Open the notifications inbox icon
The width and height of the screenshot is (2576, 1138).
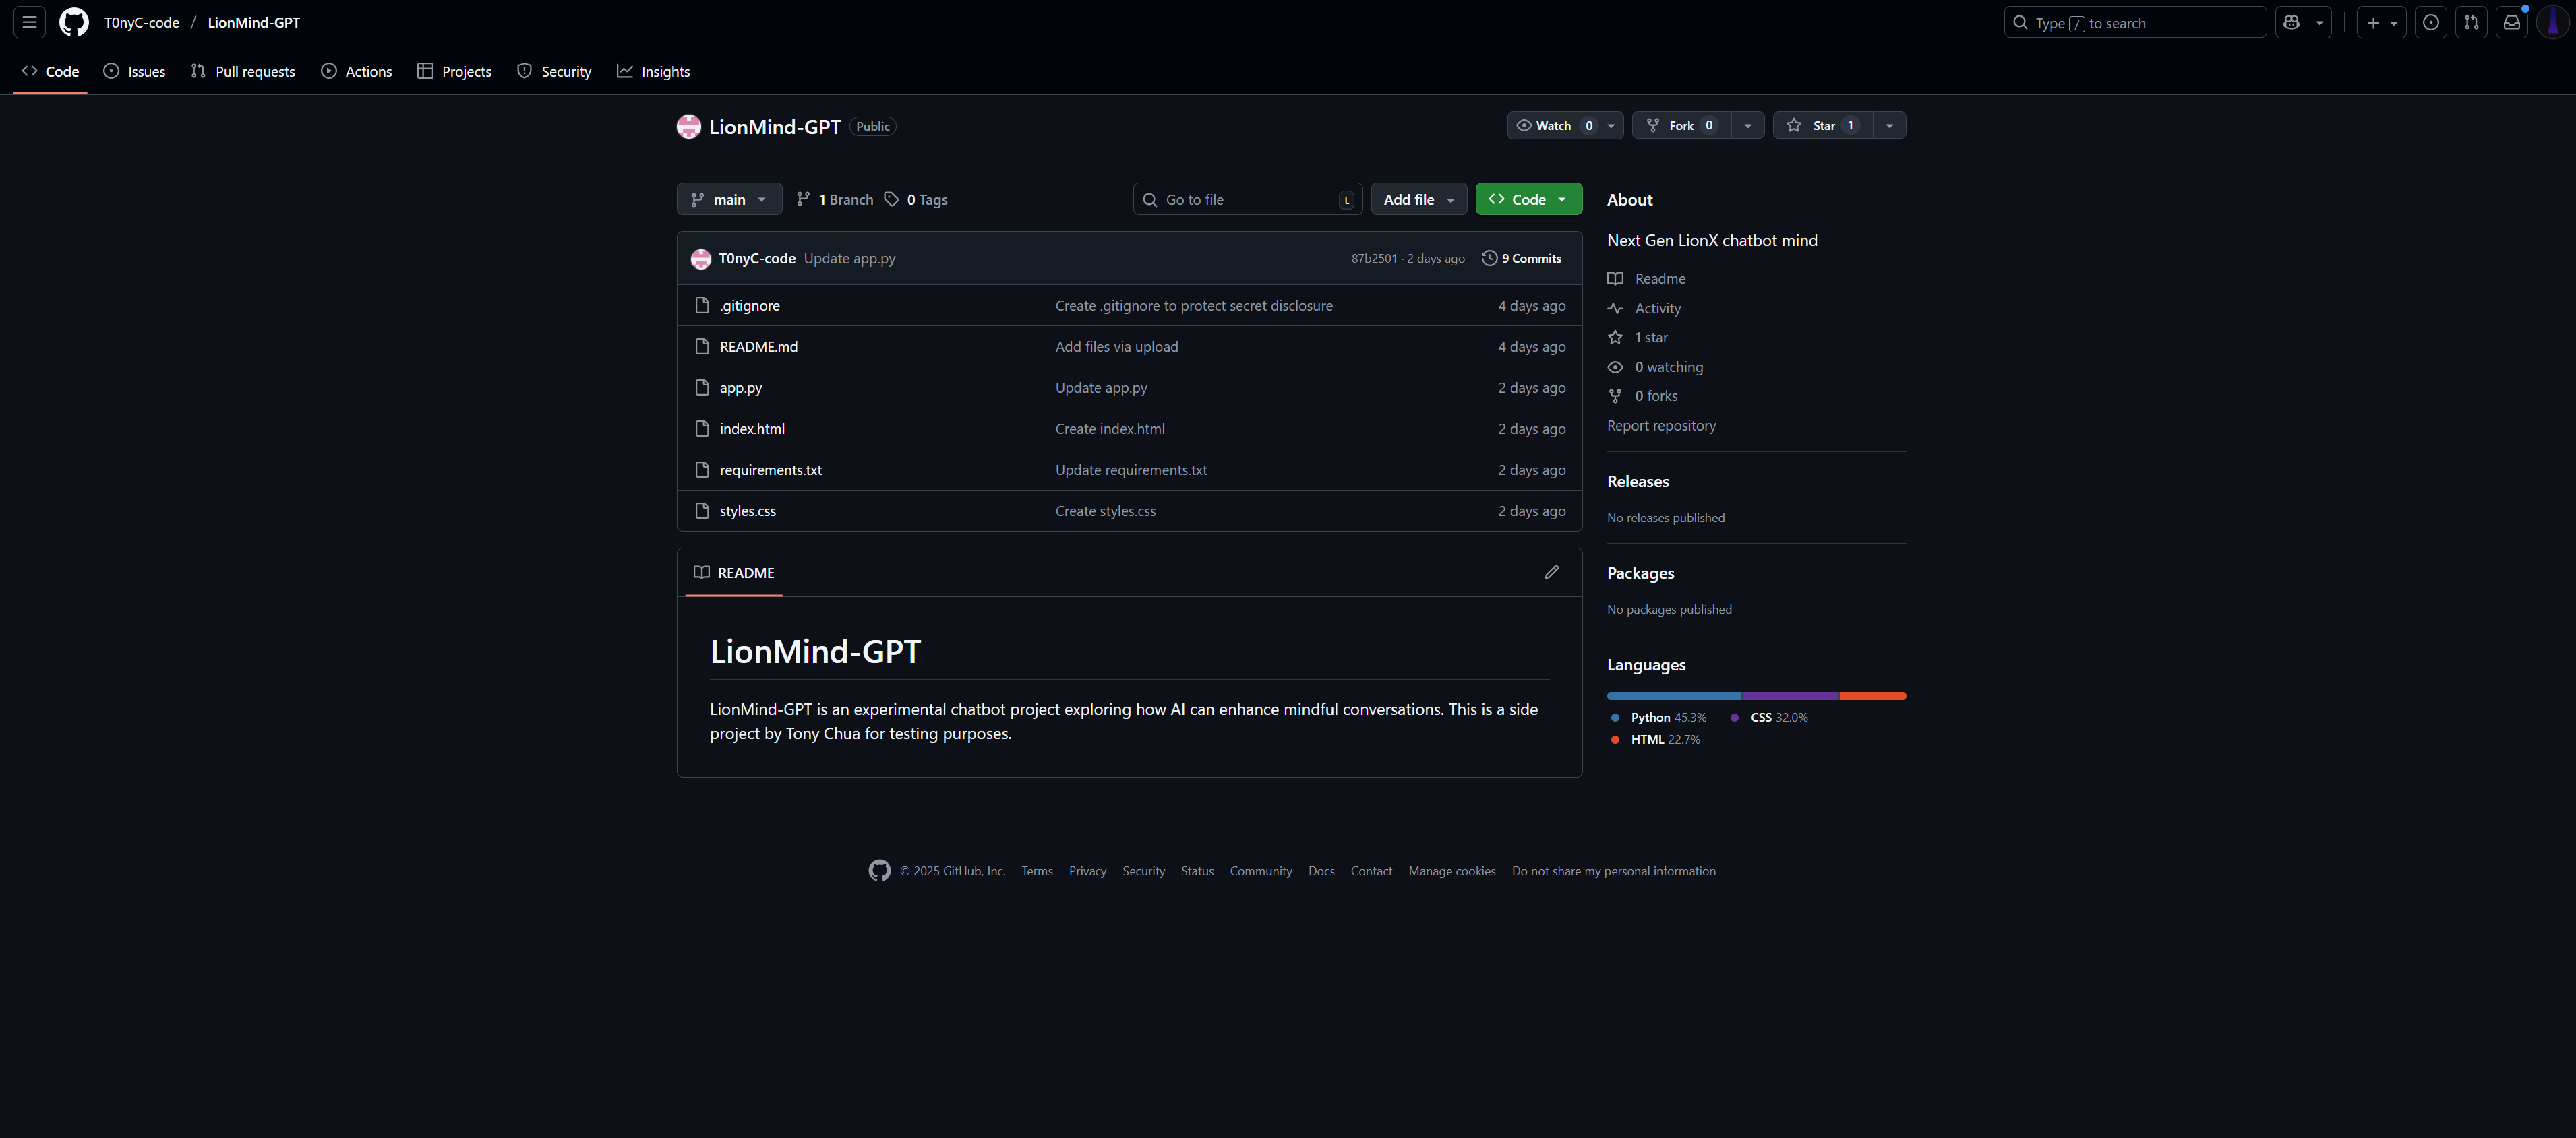(x=2511, y=22)
